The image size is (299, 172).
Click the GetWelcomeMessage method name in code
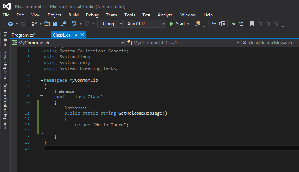140,113
